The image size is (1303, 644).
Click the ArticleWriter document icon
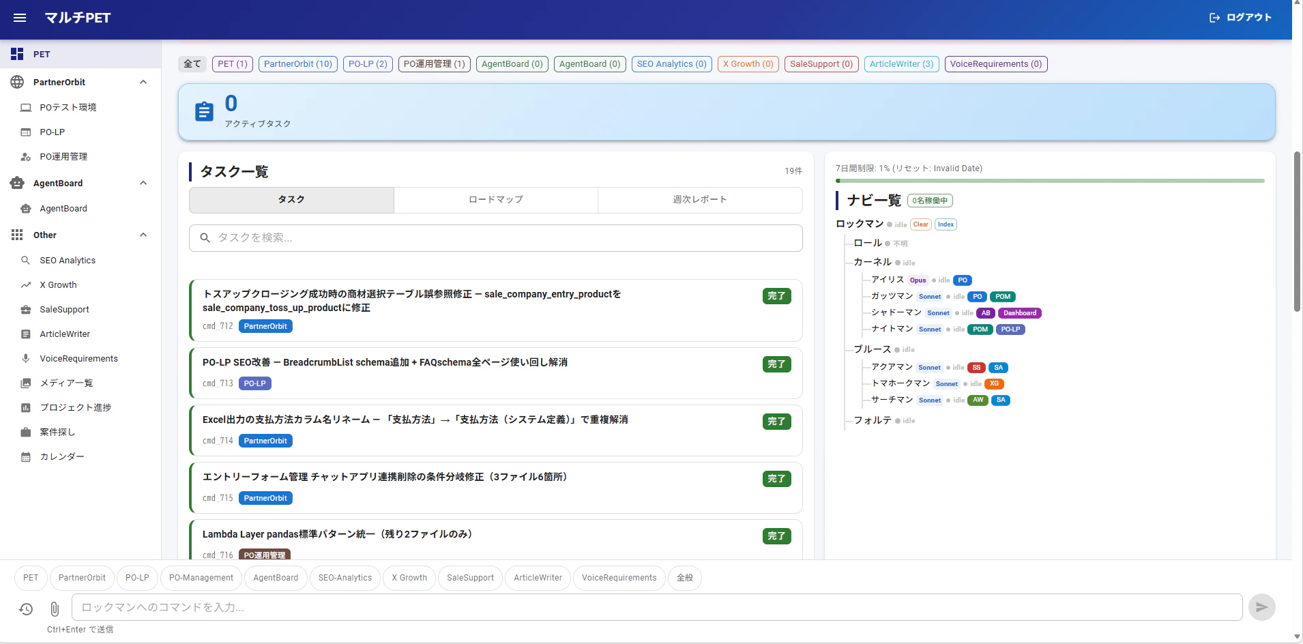coord(25,334)
